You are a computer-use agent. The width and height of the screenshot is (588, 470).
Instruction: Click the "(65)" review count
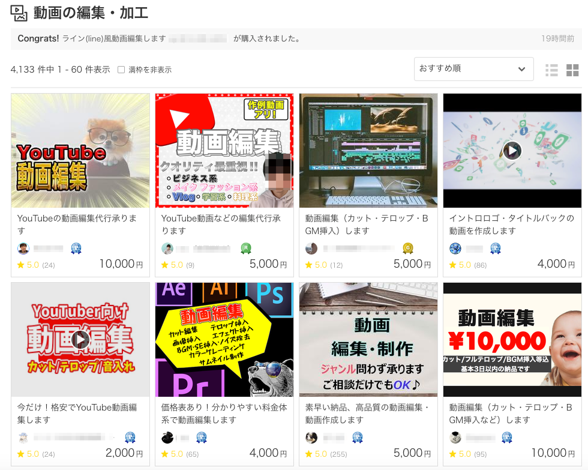[x=193, y=454]
